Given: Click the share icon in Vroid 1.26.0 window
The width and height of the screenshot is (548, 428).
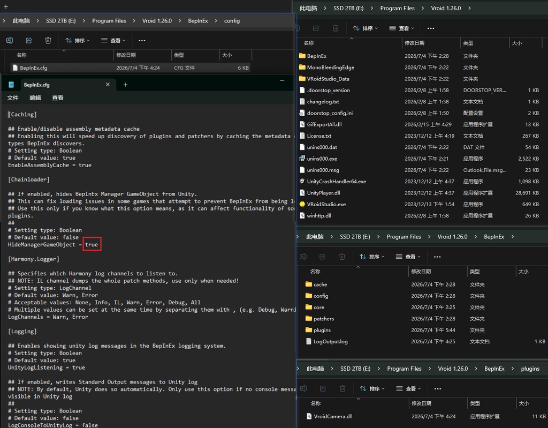Looking at the screenshot, I should 316,28.
